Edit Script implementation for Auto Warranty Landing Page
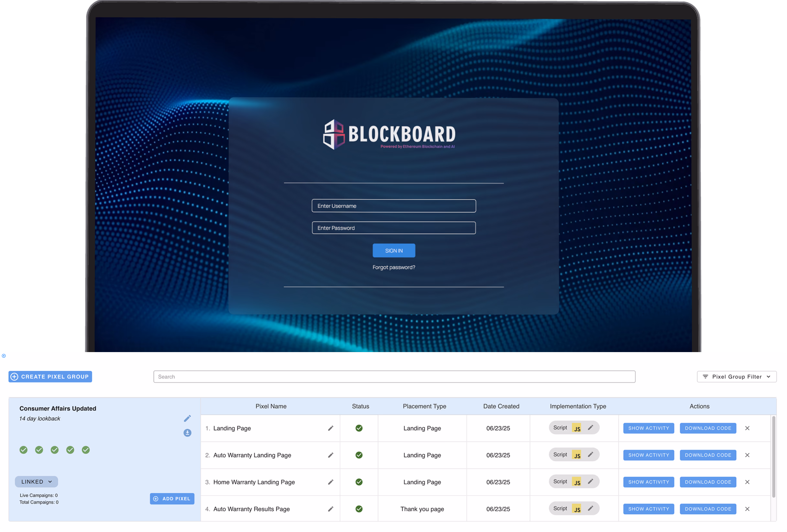 (x=590, y=454)
